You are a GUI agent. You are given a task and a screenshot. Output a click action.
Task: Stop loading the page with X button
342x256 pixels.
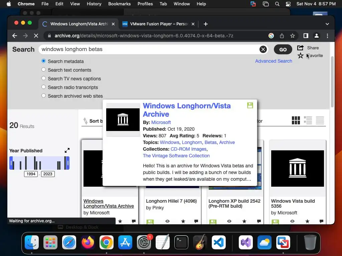[x=36, y=36]
